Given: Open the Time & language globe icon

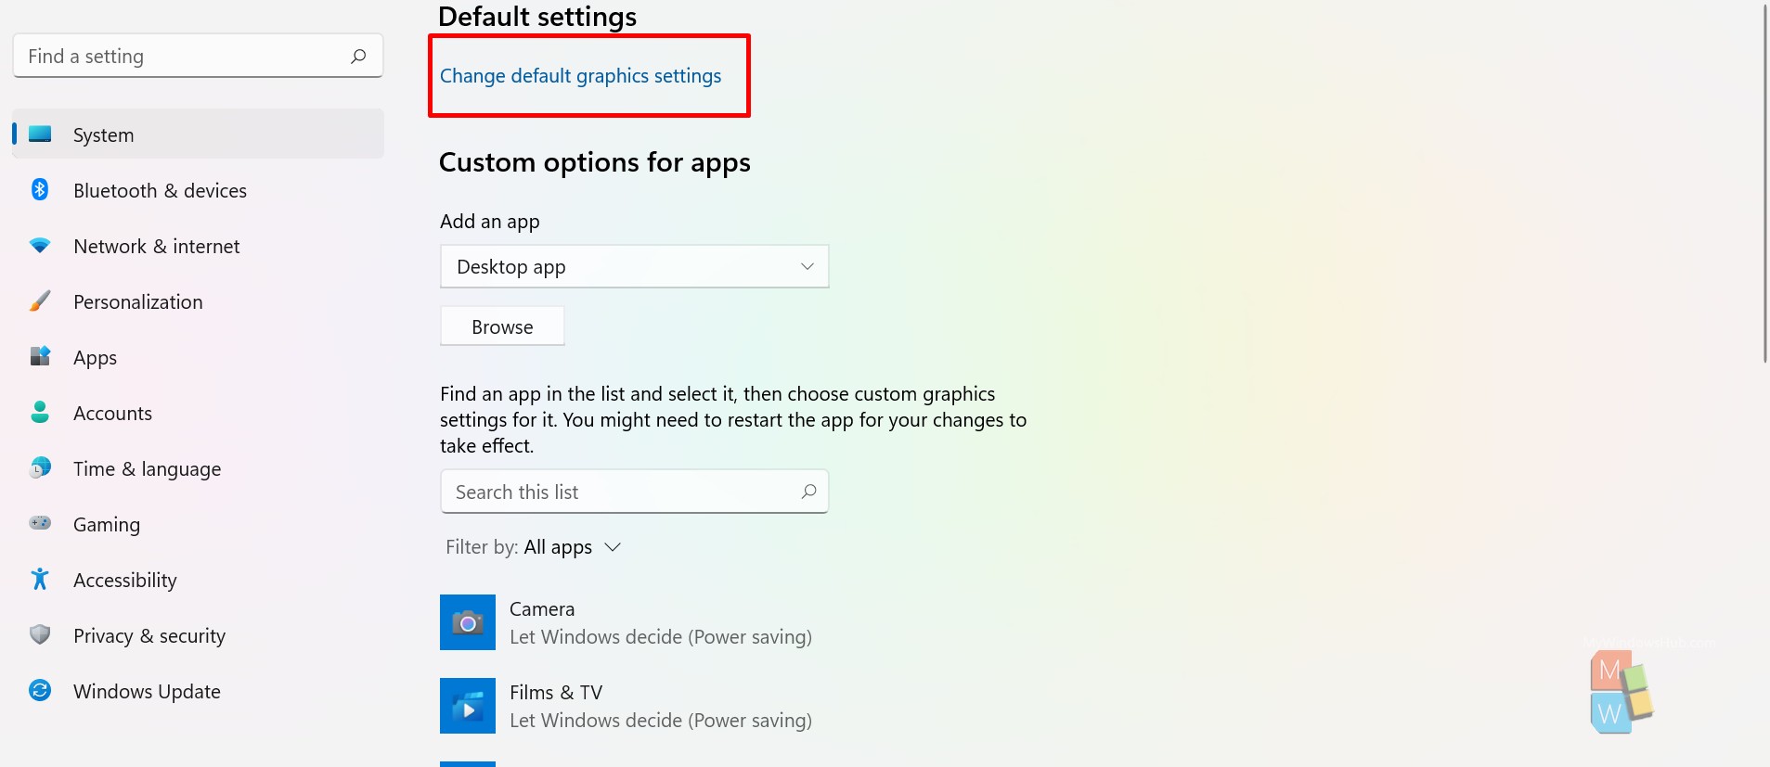Looking at the screenshot, I should coord(40,467).
